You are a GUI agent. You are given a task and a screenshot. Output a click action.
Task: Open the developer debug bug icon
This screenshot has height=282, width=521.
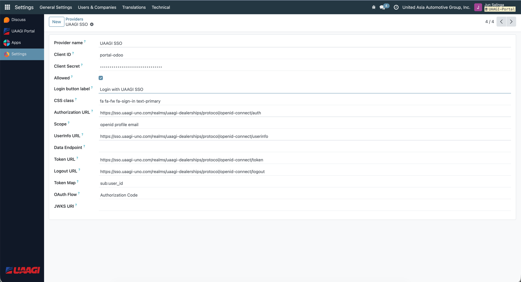pyautogui.click(x=373, y=7)
